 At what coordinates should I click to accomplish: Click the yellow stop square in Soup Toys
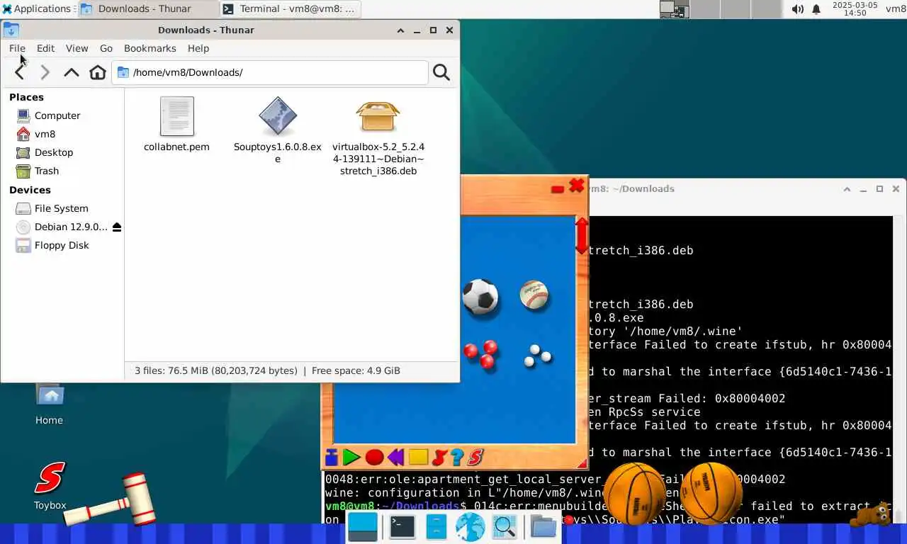pos(418,458)
